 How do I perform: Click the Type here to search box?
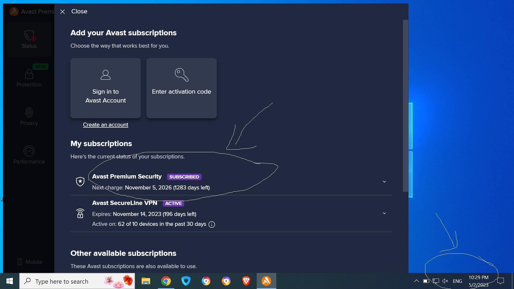(x=77, y=281)
